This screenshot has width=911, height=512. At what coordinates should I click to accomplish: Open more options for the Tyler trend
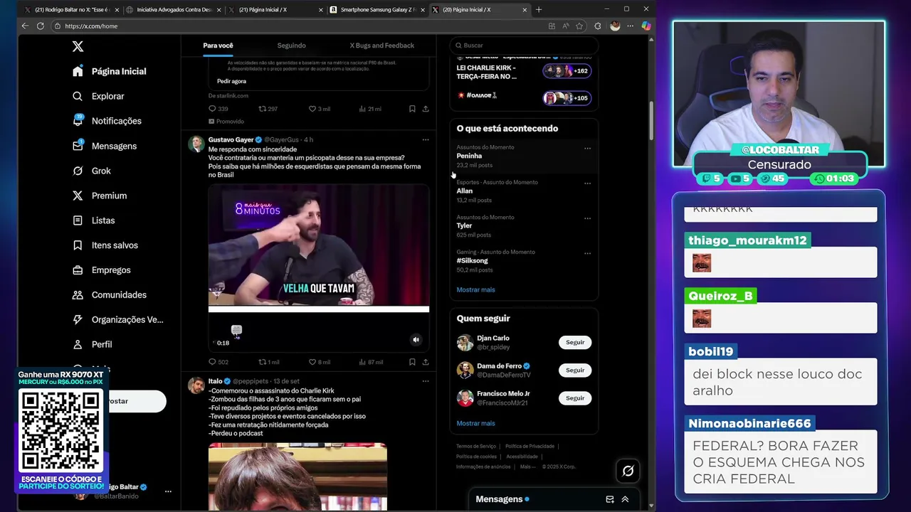pos(587,218)
